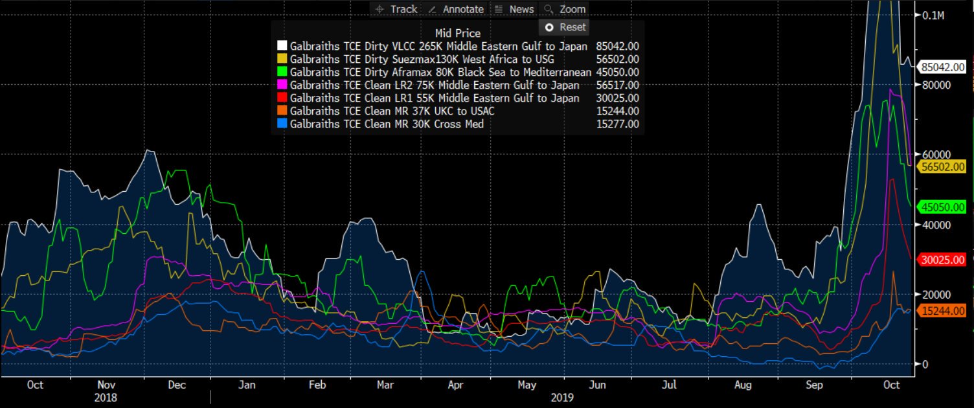Select red LR1 55K legend swatch

[x=282, y=98]
